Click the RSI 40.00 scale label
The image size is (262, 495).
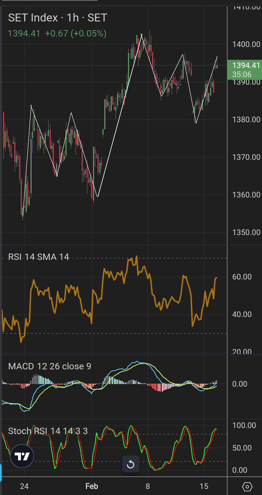coord(242,314)
